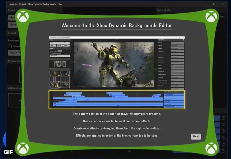This screenshot has height=159, width=231.
Task: Click the line 'The bottom portion of the editor displays the storyboard timeline.'
Action: 117,114
